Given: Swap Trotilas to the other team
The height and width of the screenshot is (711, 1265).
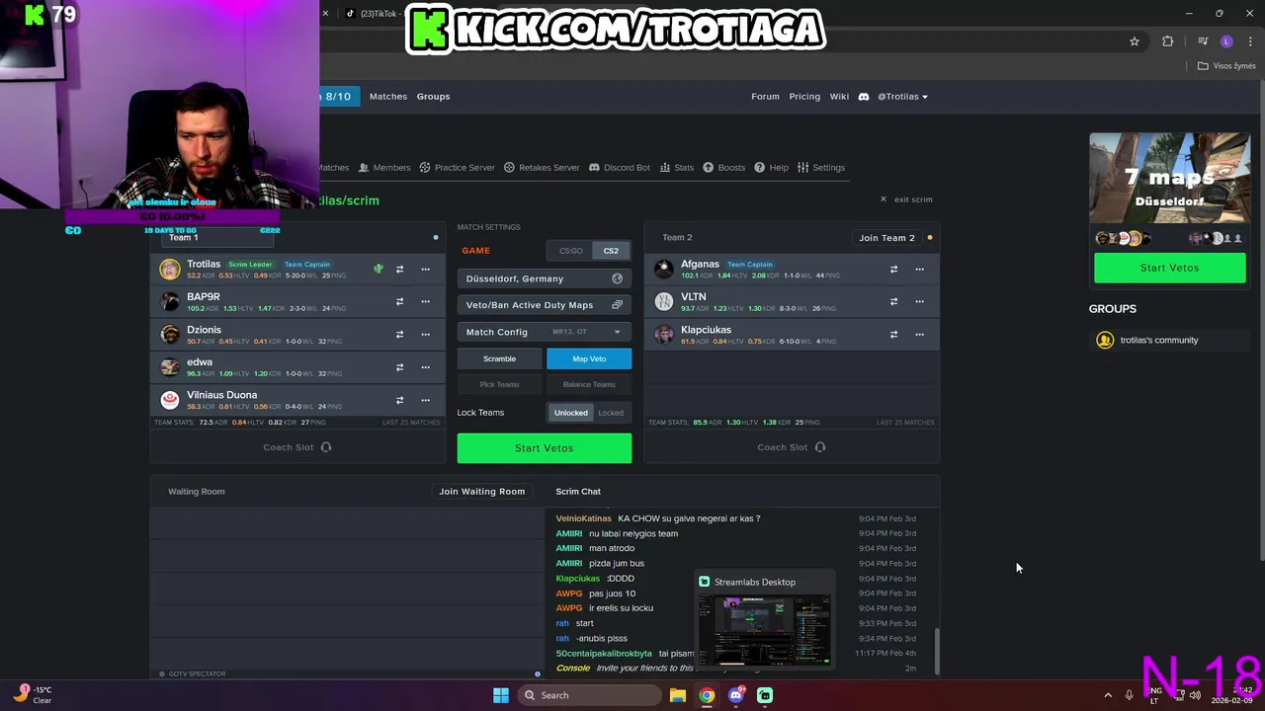Looking at the screenshot, I should tap(399, 269).
